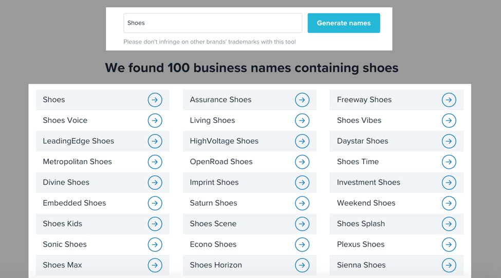The width and height of the screenshot is (501, 278).
Task: Select the Sonic Shoes name
Action: 65,244
